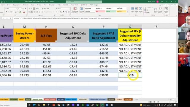Open filter dropdown on 1/2 Vega header

point(56,41)
